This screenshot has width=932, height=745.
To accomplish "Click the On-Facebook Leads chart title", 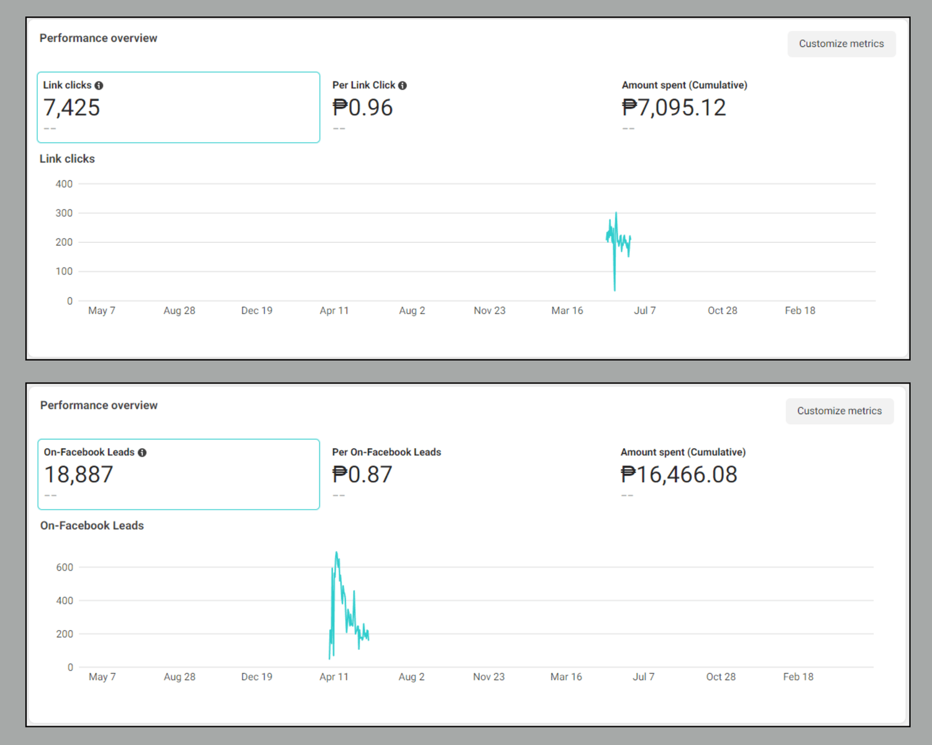I will tap(92, 526).
